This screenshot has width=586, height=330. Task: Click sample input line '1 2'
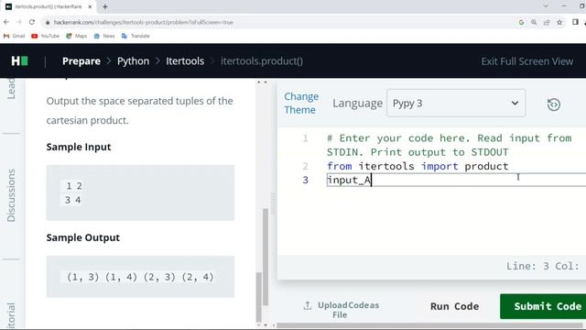74,186
